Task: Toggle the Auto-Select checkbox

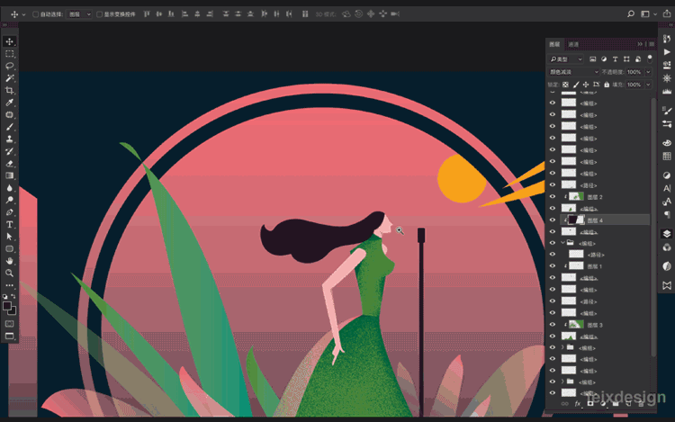Action: coord(36,14)
